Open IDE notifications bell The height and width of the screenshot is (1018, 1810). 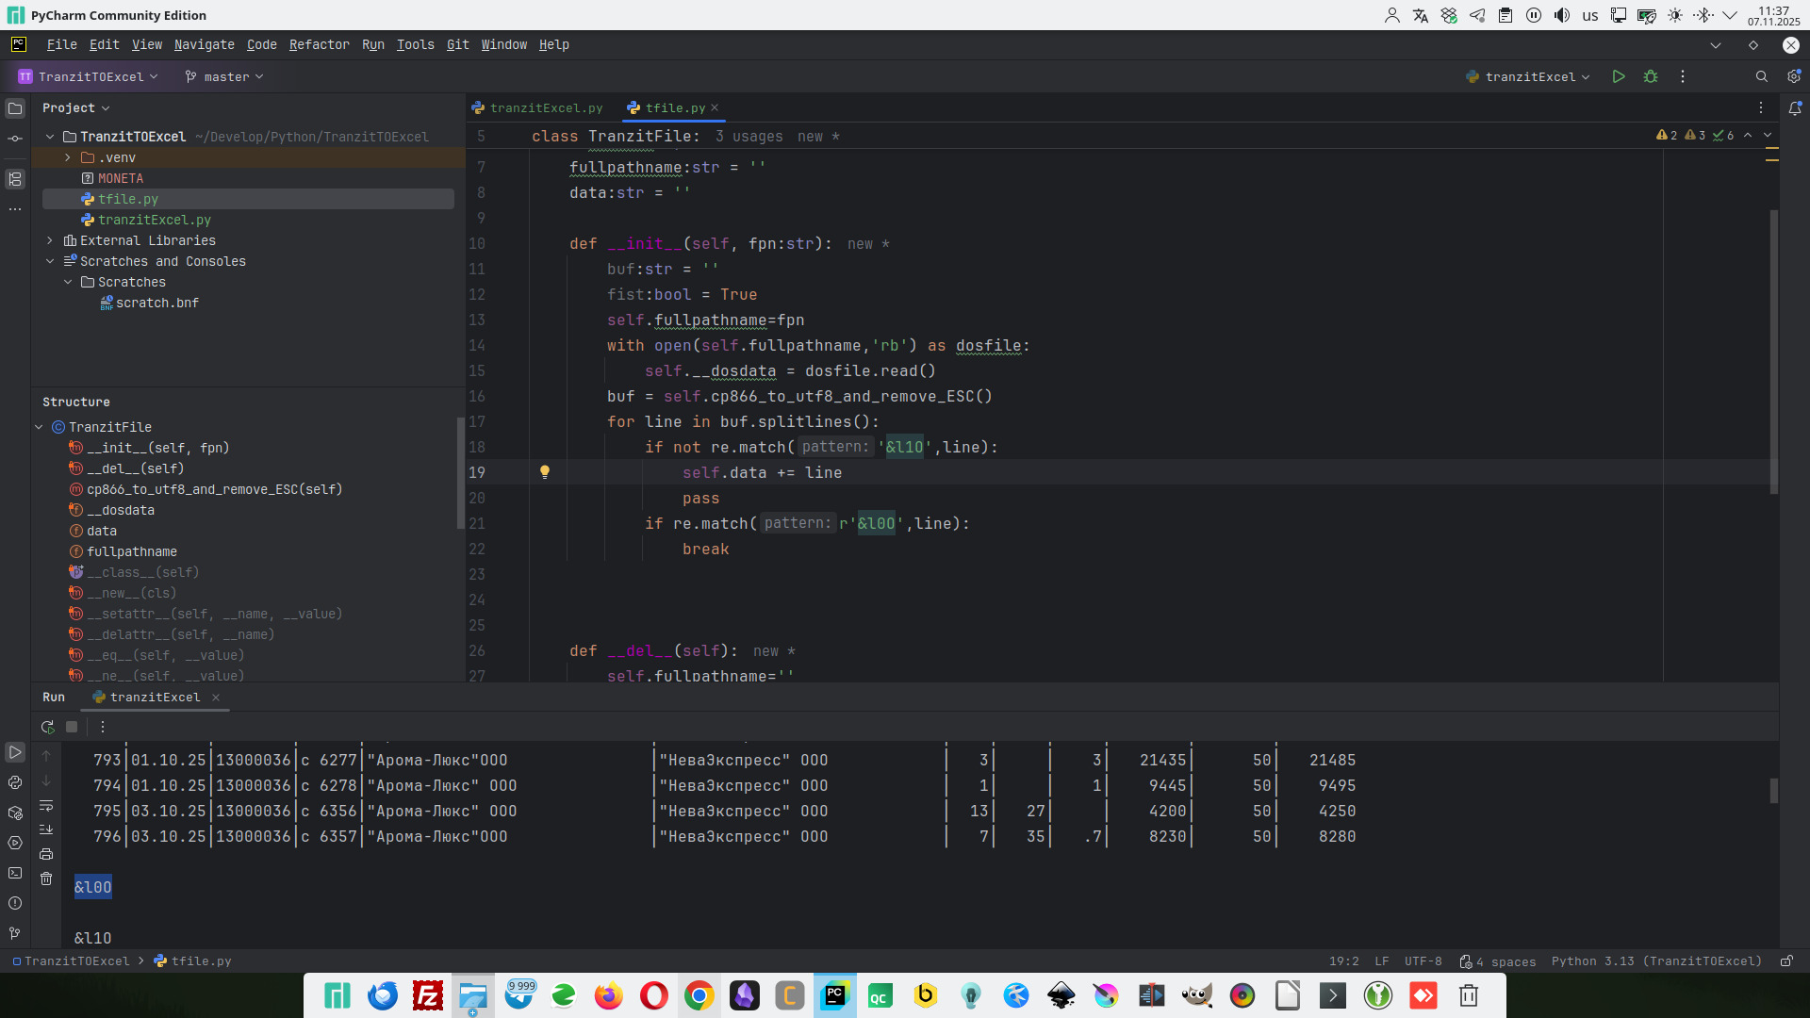(x=1795, y=108)
